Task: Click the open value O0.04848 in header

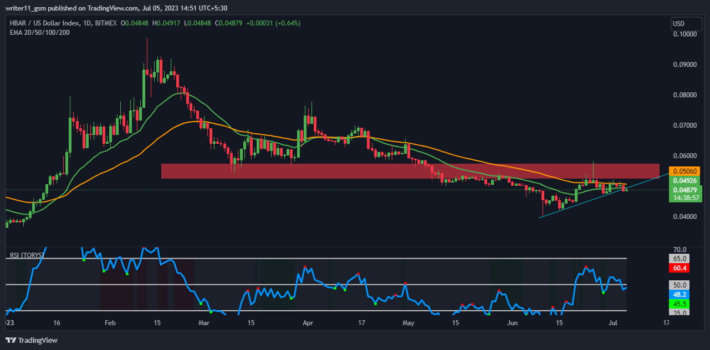Action: (134, 23)
